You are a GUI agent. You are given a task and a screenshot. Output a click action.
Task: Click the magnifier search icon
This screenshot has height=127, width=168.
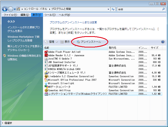coord(164,9)
